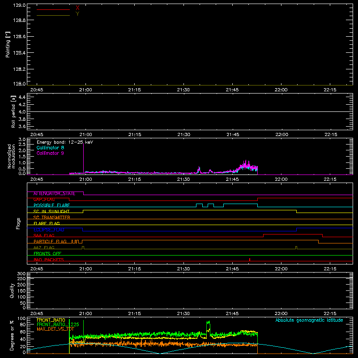Click the SC_IN_SUNLIGHT flag label

pyautogui.click(x=51, y=211)
